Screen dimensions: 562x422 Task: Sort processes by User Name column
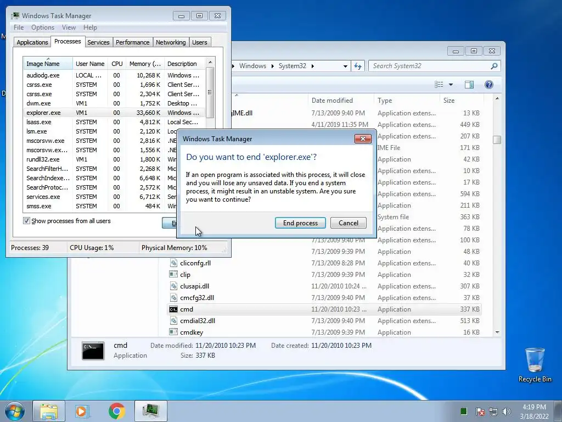[90, 64]
